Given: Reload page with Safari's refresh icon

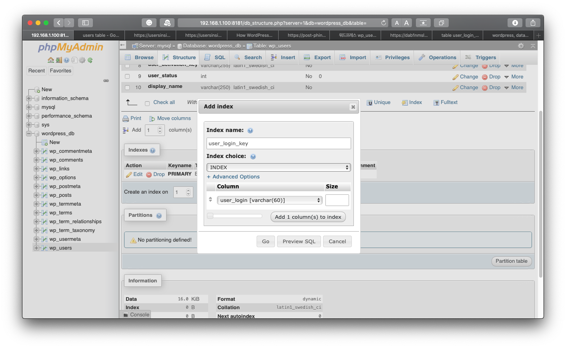Looking at the screenshot, I should point(383,23).
